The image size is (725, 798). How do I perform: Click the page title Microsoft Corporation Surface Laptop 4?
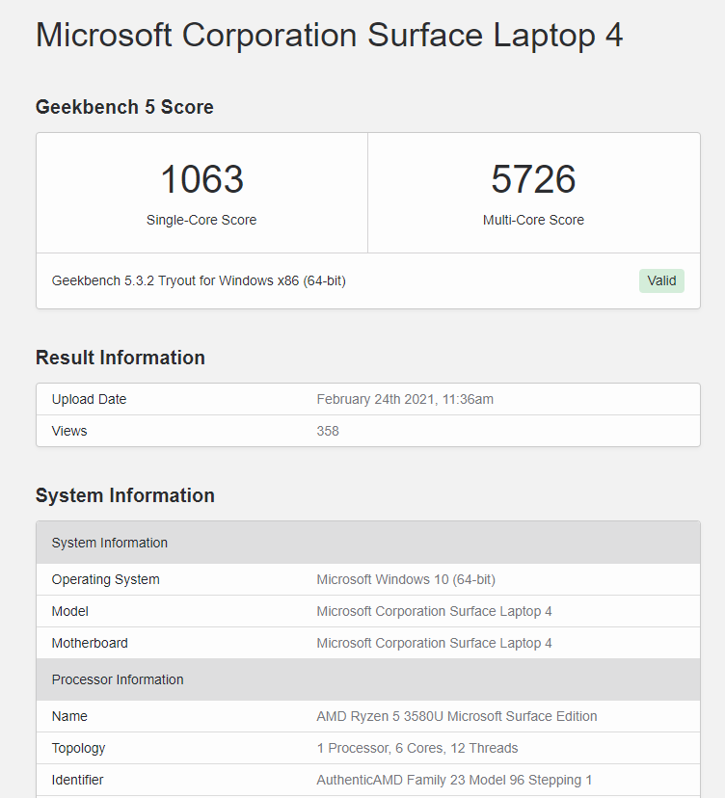329,36
